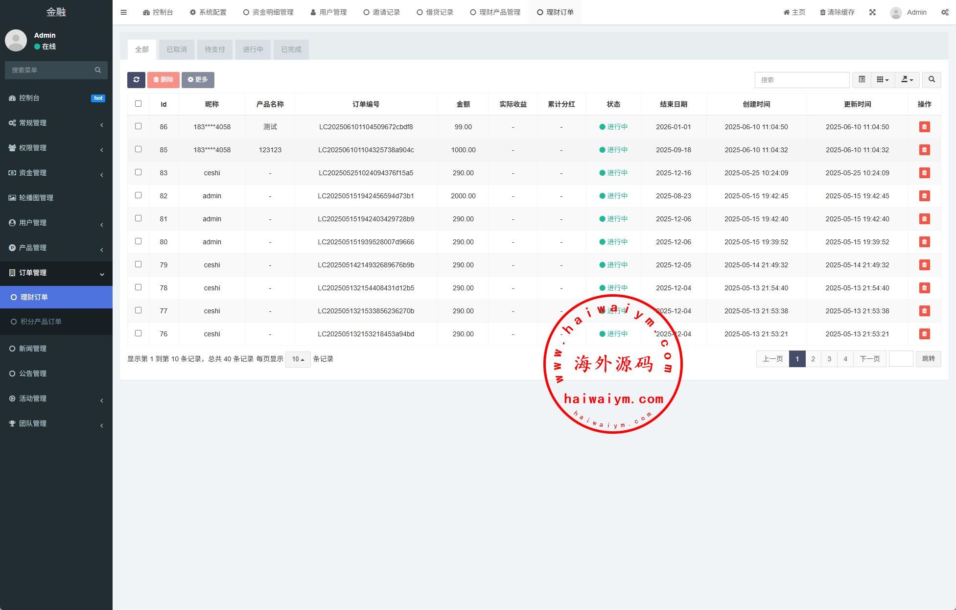The image size is (956, 610).
Task: Click the hamburger menu toggle icon
Action: [123, 12]
